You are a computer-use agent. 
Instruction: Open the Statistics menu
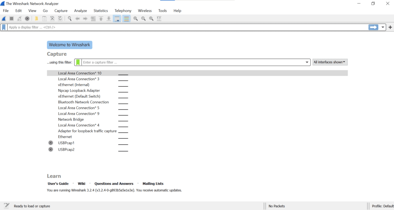[100, 10]
